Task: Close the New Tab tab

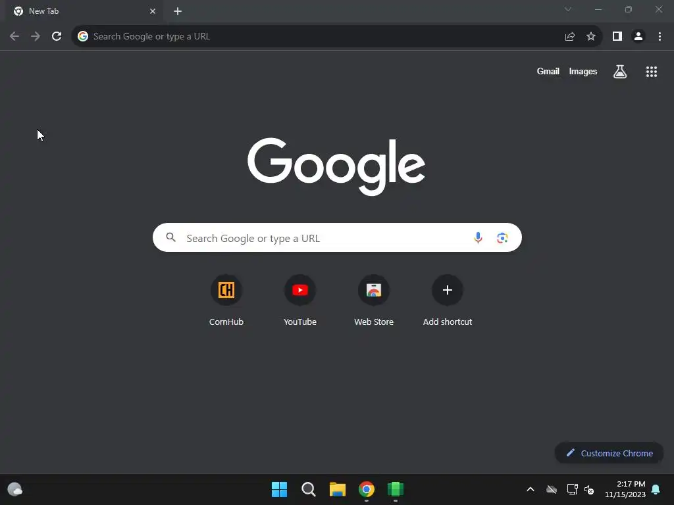Action: tap(153, 11)
